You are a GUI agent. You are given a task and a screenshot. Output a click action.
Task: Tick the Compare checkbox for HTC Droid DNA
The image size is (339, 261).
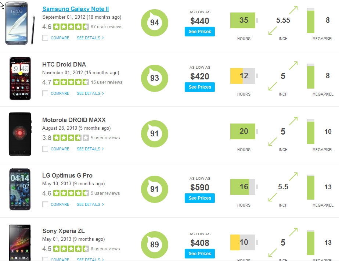[45, 93]
